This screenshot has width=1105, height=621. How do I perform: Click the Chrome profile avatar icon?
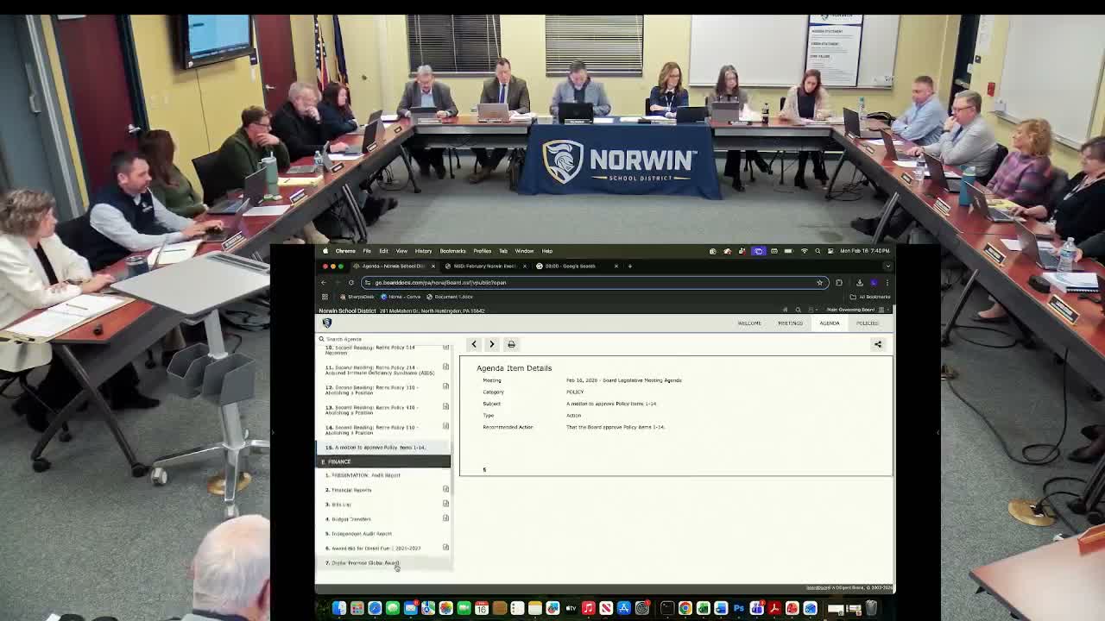(x=872, y=282)
